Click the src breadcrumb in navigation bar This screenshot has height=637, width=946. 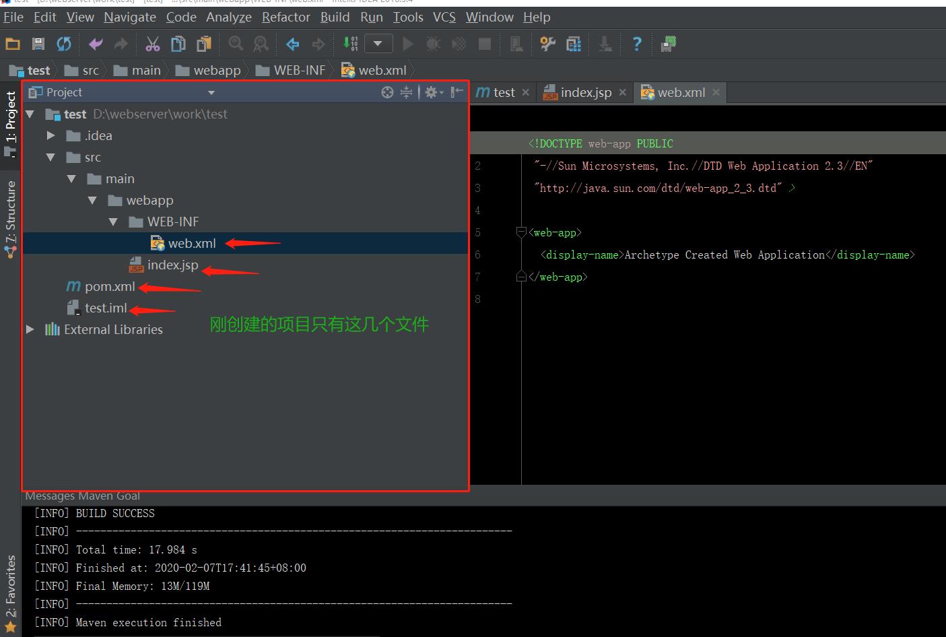(x=82, y=71)
